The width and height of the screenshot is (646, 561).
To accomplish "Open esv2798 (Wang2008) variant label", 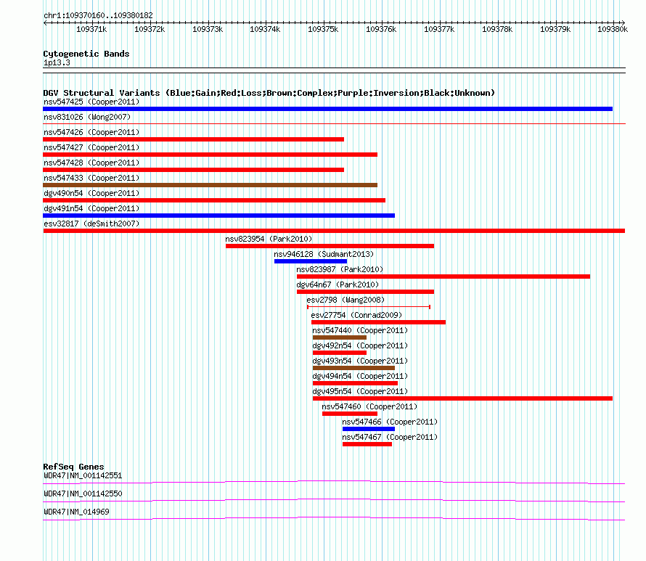I will (x=346, y=300).
